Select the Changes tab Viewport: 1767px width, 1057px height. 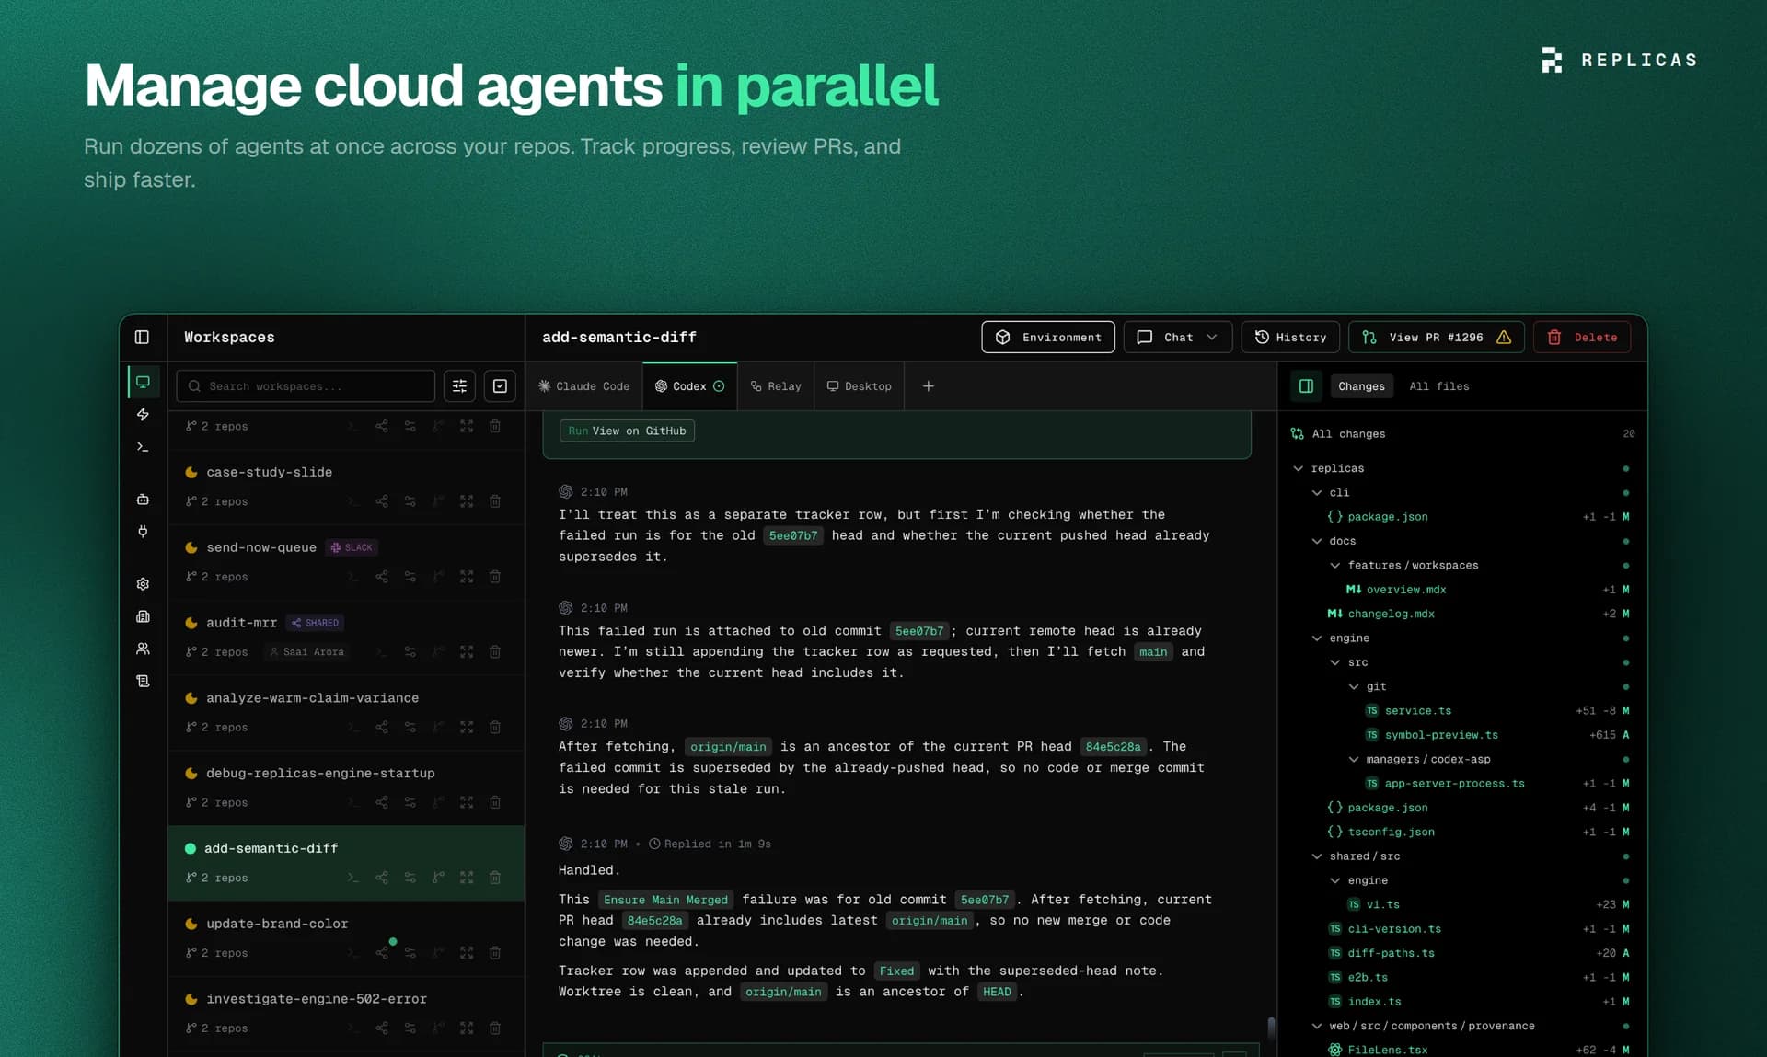[x=1361, y=386]
